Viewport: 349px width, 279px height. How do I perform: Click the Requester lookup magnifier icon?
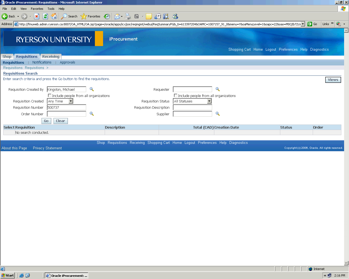[x=218, y=89]
